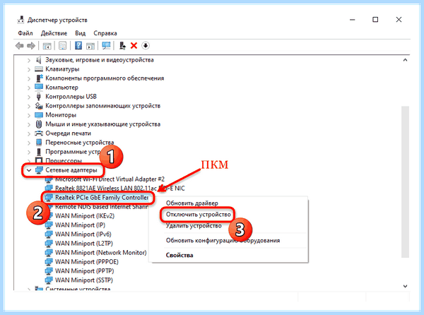Click the adapter icon beside WAN Miniport (SSTP)
This screenshot has width=424, height=315.
click(x=49, y=280)
